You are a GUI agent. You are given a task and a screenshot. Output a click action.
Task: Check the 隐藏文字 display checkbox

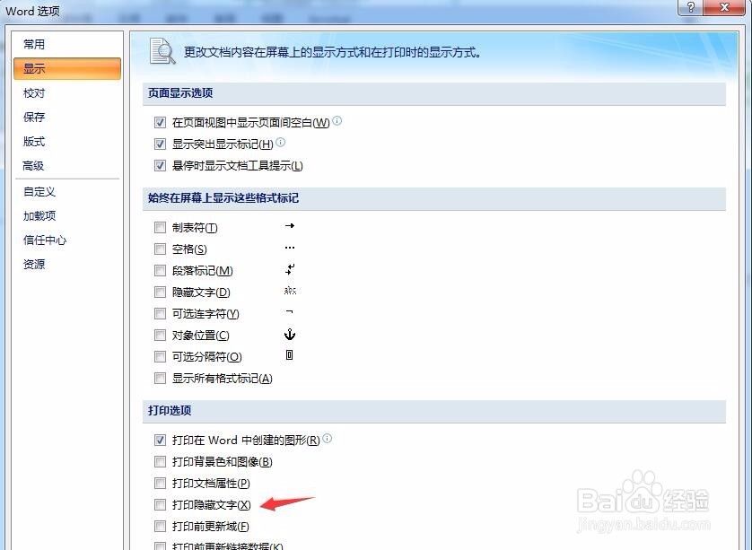tap(161, 292)
